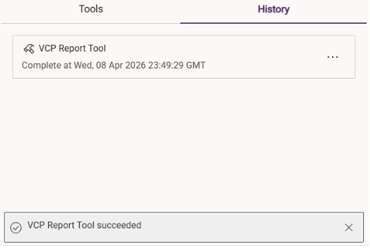Click the Complete at Wed, 08 Apr 2026 timestamp

point(113,65)
